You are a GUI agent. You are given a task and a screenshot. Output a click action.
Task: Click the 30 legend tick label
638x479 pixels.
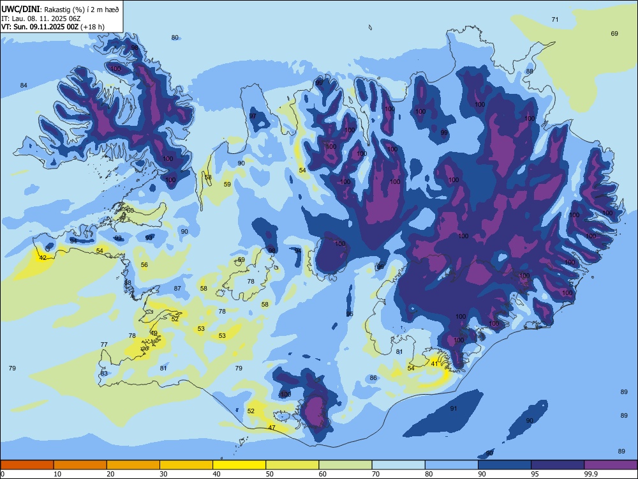163,474
